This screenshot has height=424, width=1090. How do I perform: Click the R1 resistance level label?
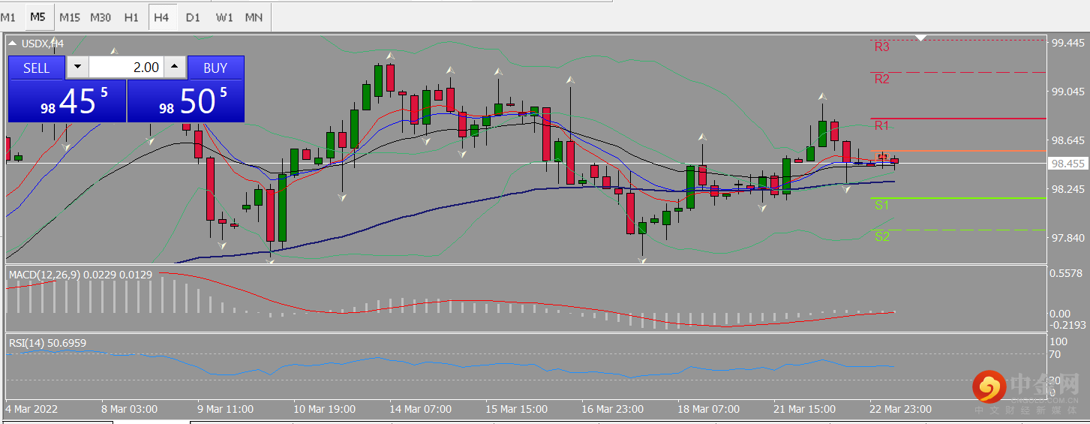pos(881,125)
